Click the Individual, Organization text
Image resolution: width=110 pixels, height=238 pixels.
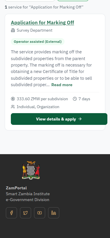(x=38, y=107)
